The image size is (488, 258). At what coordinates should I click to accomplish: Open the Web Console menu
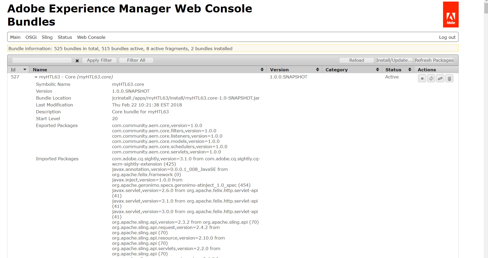pos(91,37)
